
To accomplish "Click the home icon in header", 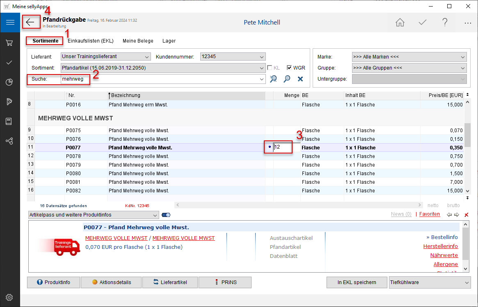I will click(400, 23).
